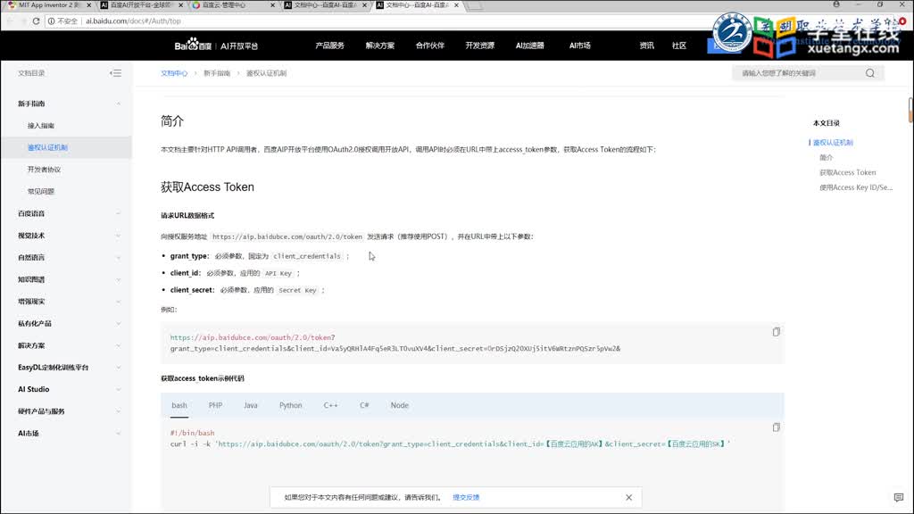The height and width of the screenshot is (514, 914).
Task: Click the 提交反馈 link
Action: [466, 497]
